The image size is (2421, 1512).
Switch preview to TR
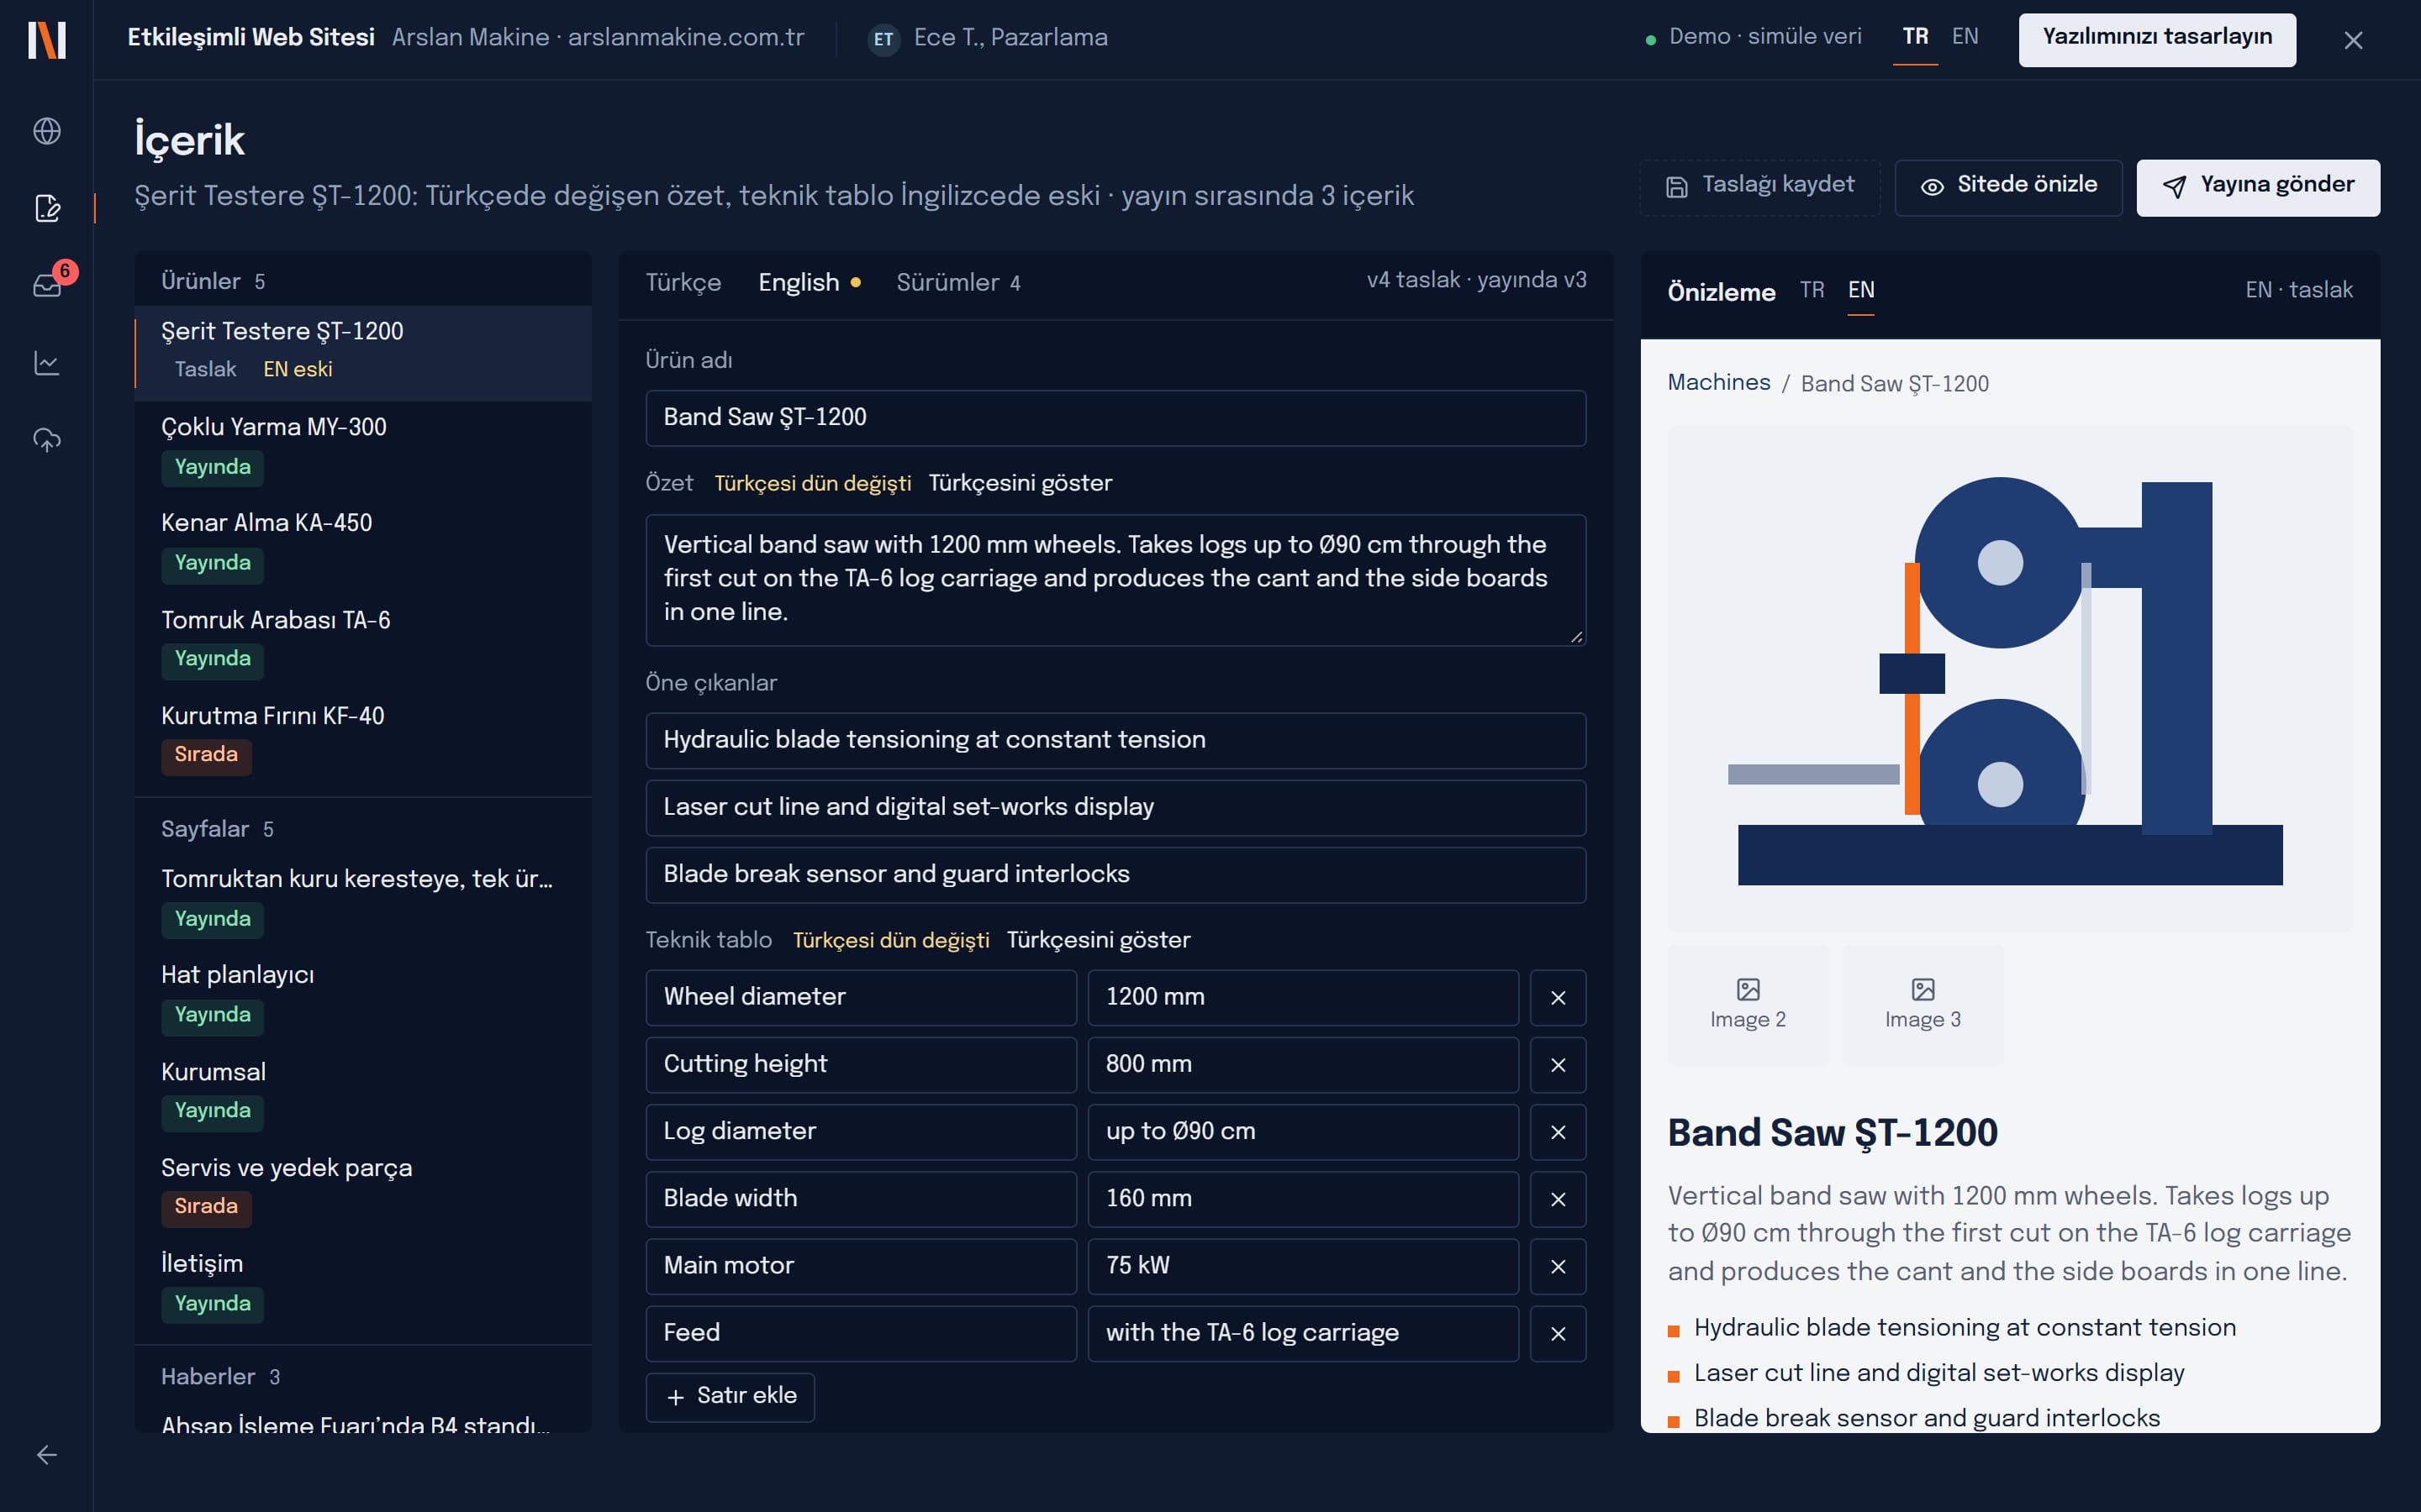click(x=1812, y=290)
